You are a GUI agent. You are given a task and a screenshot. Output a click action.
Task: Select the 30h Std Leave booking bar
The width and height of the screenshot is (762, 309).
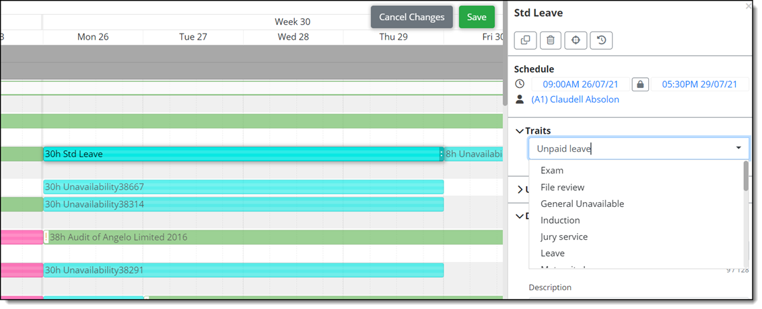click(x=244, y=154)
